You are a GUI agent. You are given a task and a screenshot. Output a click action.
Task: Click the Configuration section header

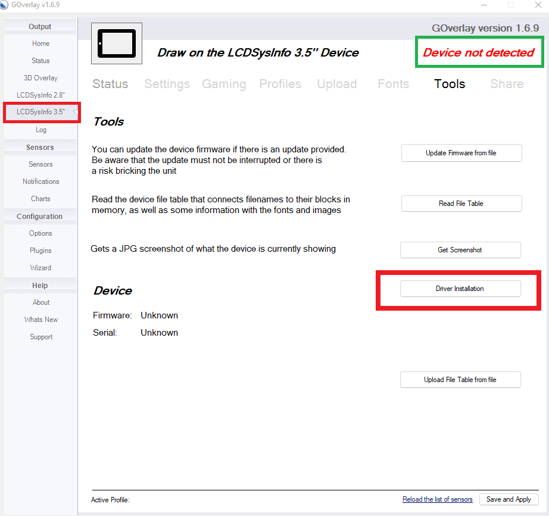click(x=40, y=217)
